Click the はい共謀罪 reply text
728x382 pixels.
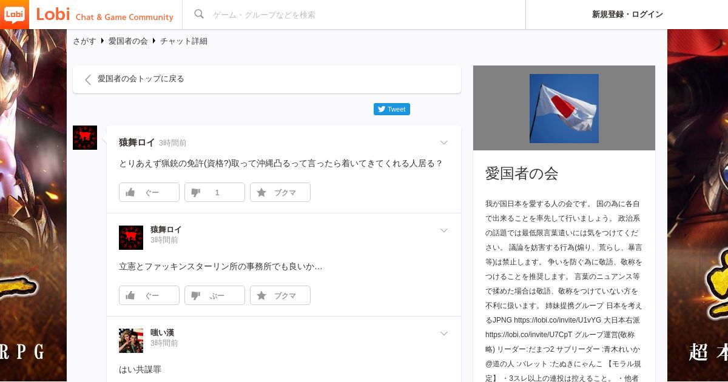pos(140,369)
